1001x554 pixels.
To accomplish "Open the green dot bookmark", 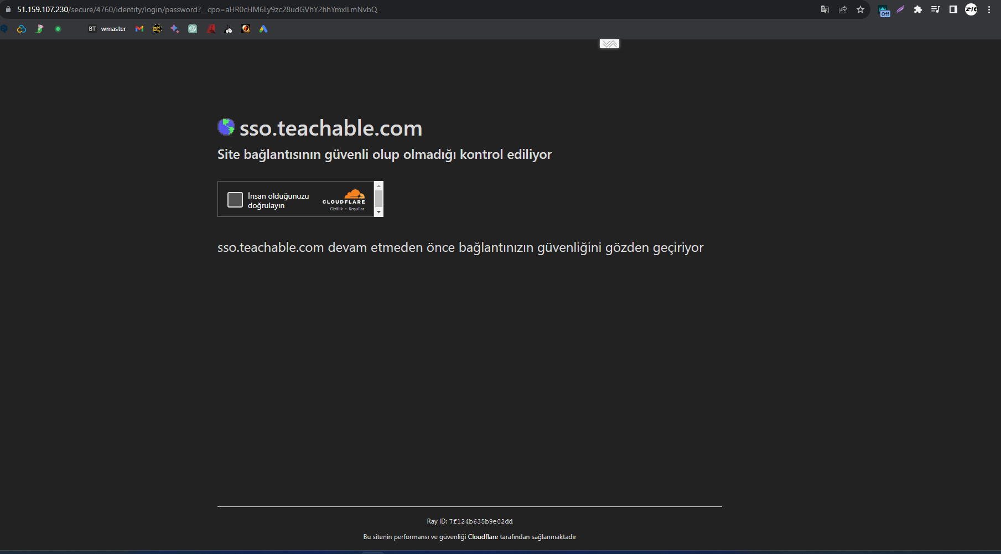I will coord(58,29).
